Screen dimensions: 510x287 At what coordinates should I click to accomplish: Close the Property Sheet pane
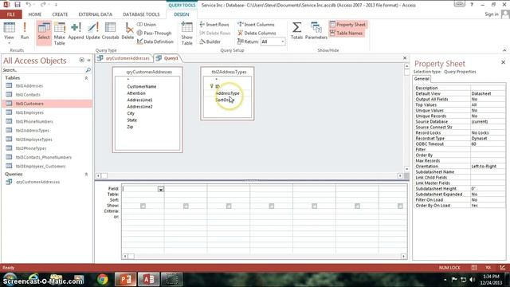pyautogui.click(x=503, y=62)
